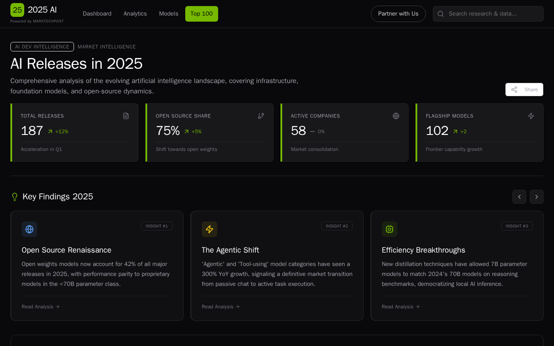
Task: Open the Dashboard nav tab
Action: point(97,14)
